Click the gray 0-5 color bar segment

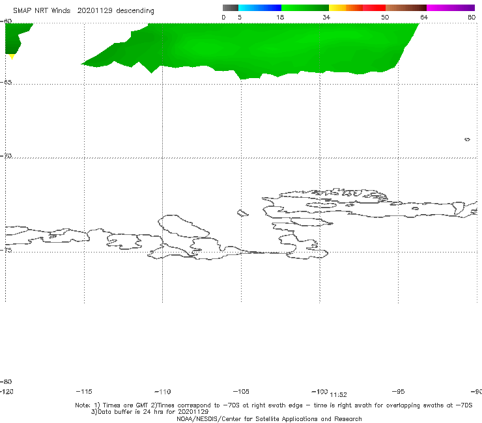click(x=231, y=8)
